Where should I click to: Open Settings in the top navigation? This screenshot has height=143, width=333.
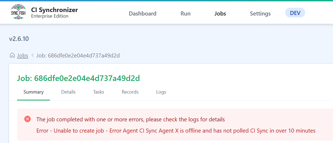260,13
